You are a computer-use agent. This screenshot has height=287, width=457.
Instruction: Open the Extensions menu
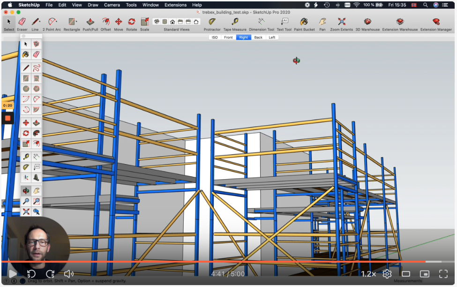[x=175, y=5]
